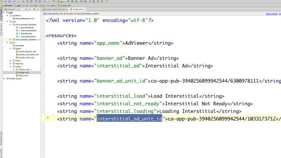Screen dimensions: 281x158
Task: Click the highlighted interstitial_ad_unit_id text
Action: coord(130,119)
